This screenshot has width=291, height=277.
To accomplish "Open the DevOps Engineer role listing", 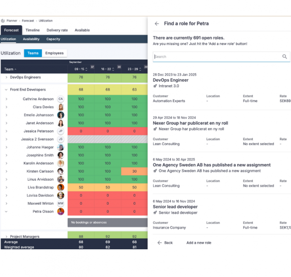I will click(171, 80).
